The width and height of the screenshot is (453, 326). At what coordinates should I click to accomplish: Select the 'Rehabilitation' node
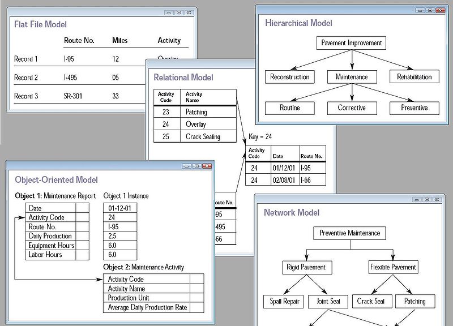point(414,77)
